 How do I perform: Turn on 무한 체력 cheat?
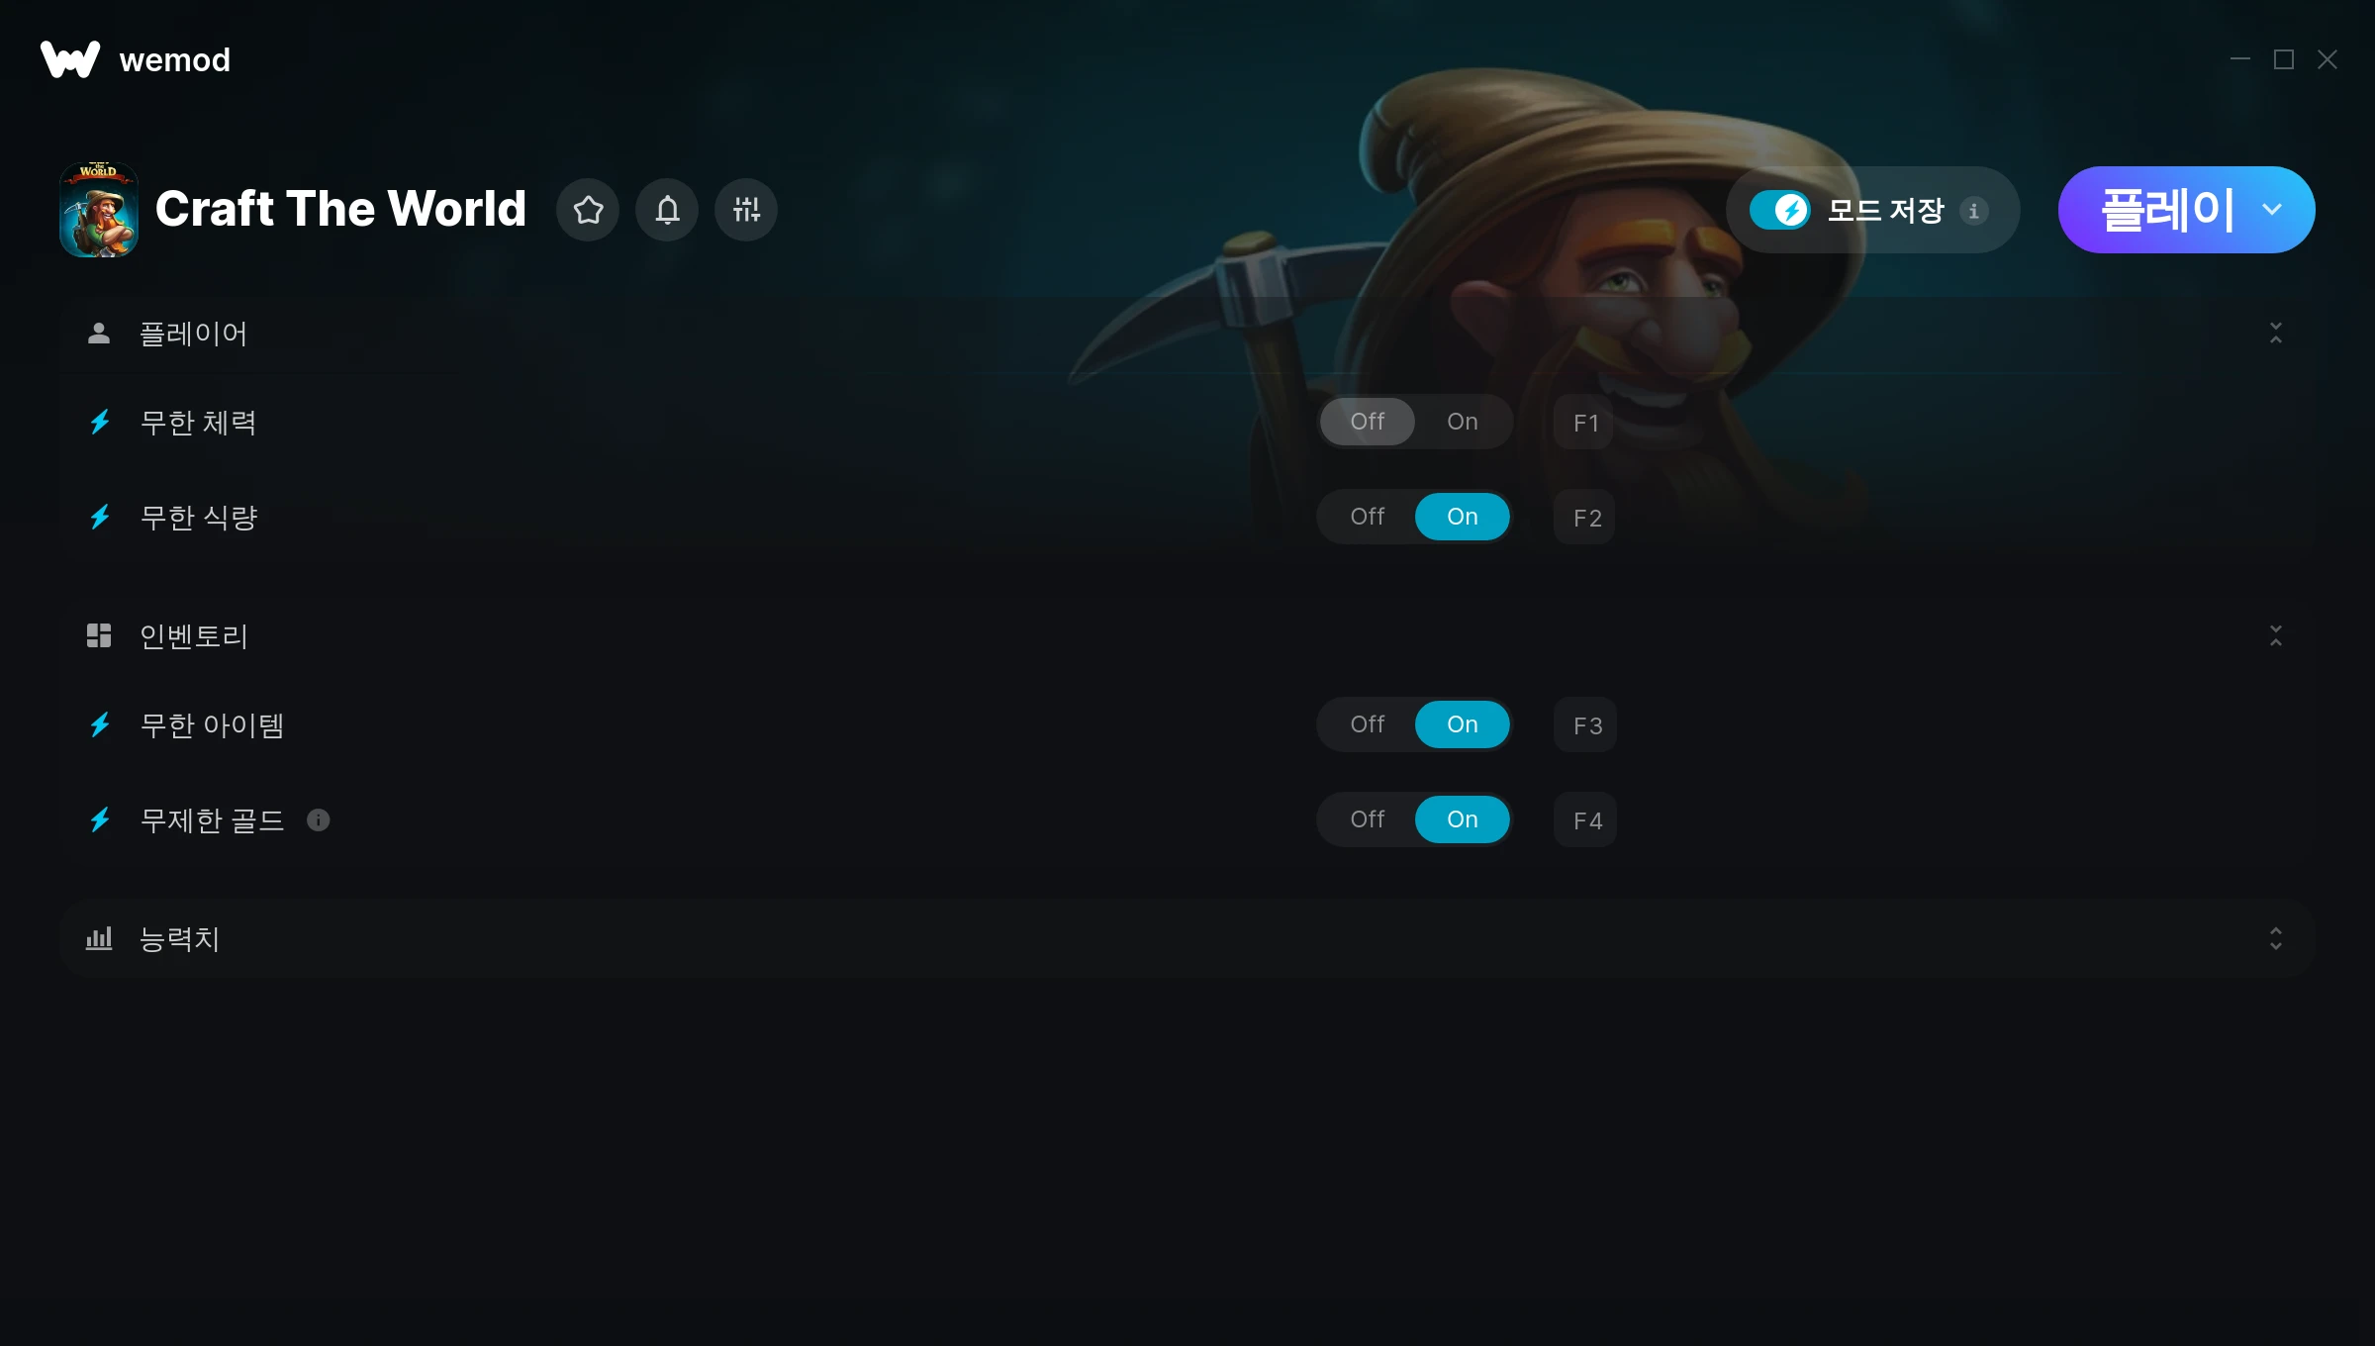pyautogui.click(x=1462, y=422)
